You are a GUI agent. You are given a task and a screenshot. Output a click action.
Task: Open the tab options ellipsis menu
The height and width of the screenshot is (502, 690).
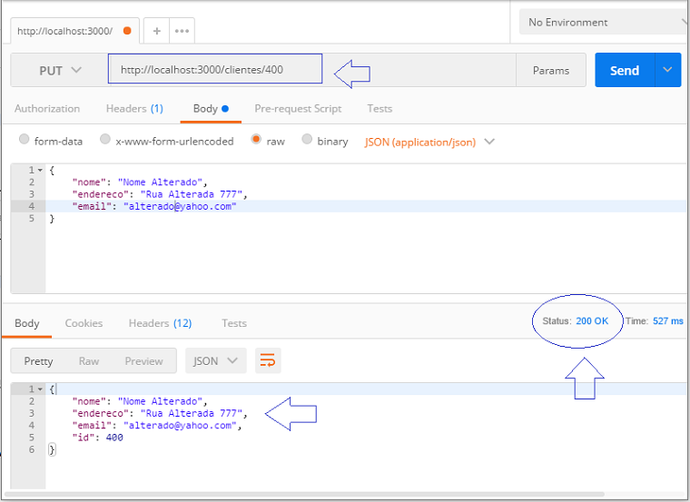point(182,31)
